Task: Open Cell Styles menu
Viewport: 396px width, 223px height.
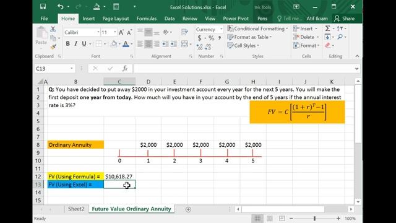Action: pos(243,45)
